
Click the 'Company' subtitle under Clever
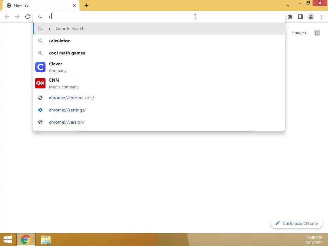[58, 71]
